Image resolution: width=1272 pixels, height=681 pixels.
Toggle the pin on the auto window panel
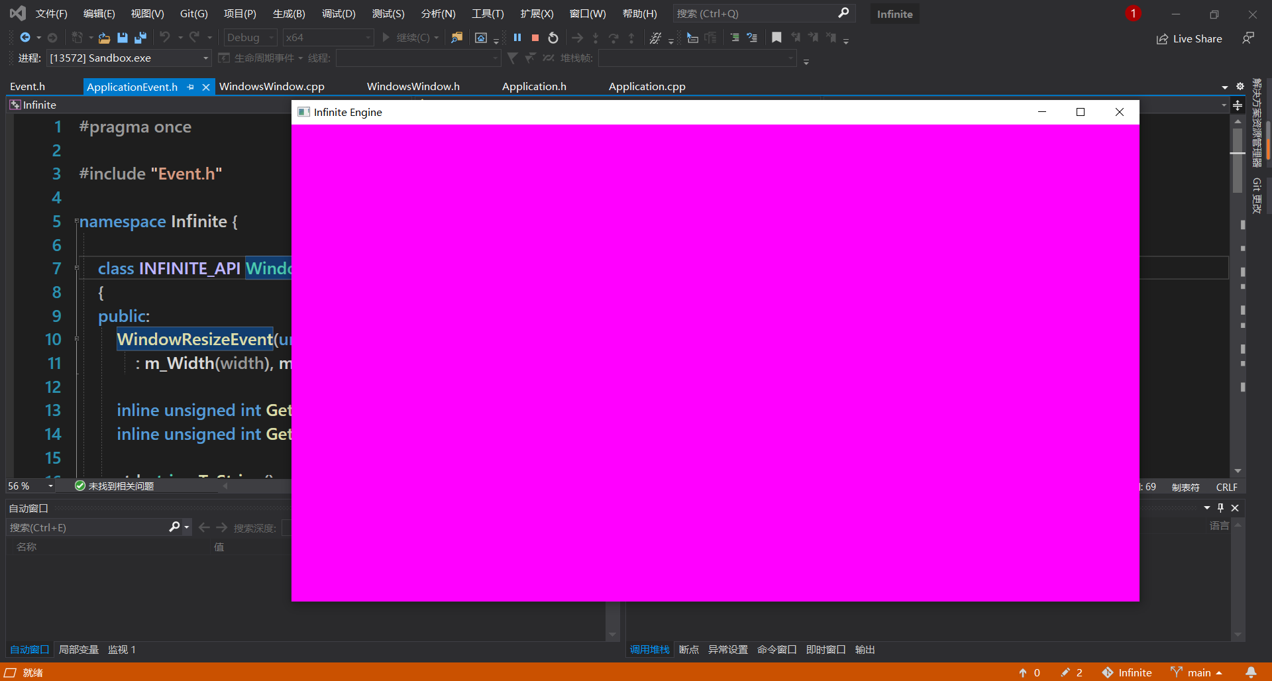1220,508
